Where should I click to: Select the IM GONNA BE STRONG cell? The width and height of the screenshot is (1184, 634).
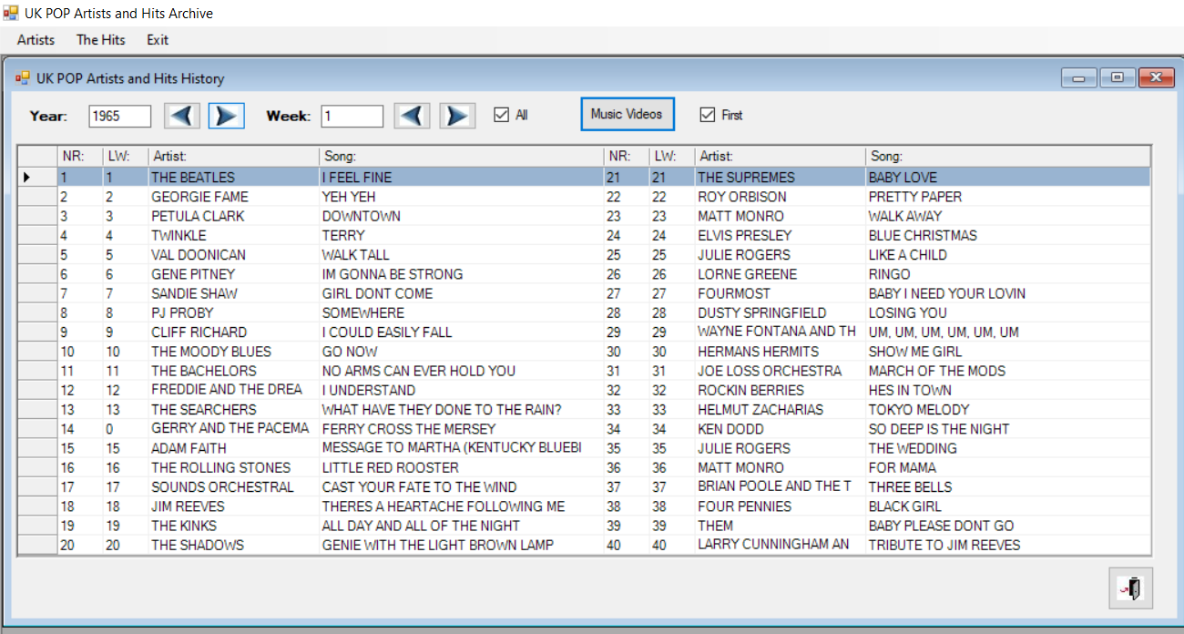point(461,274)
